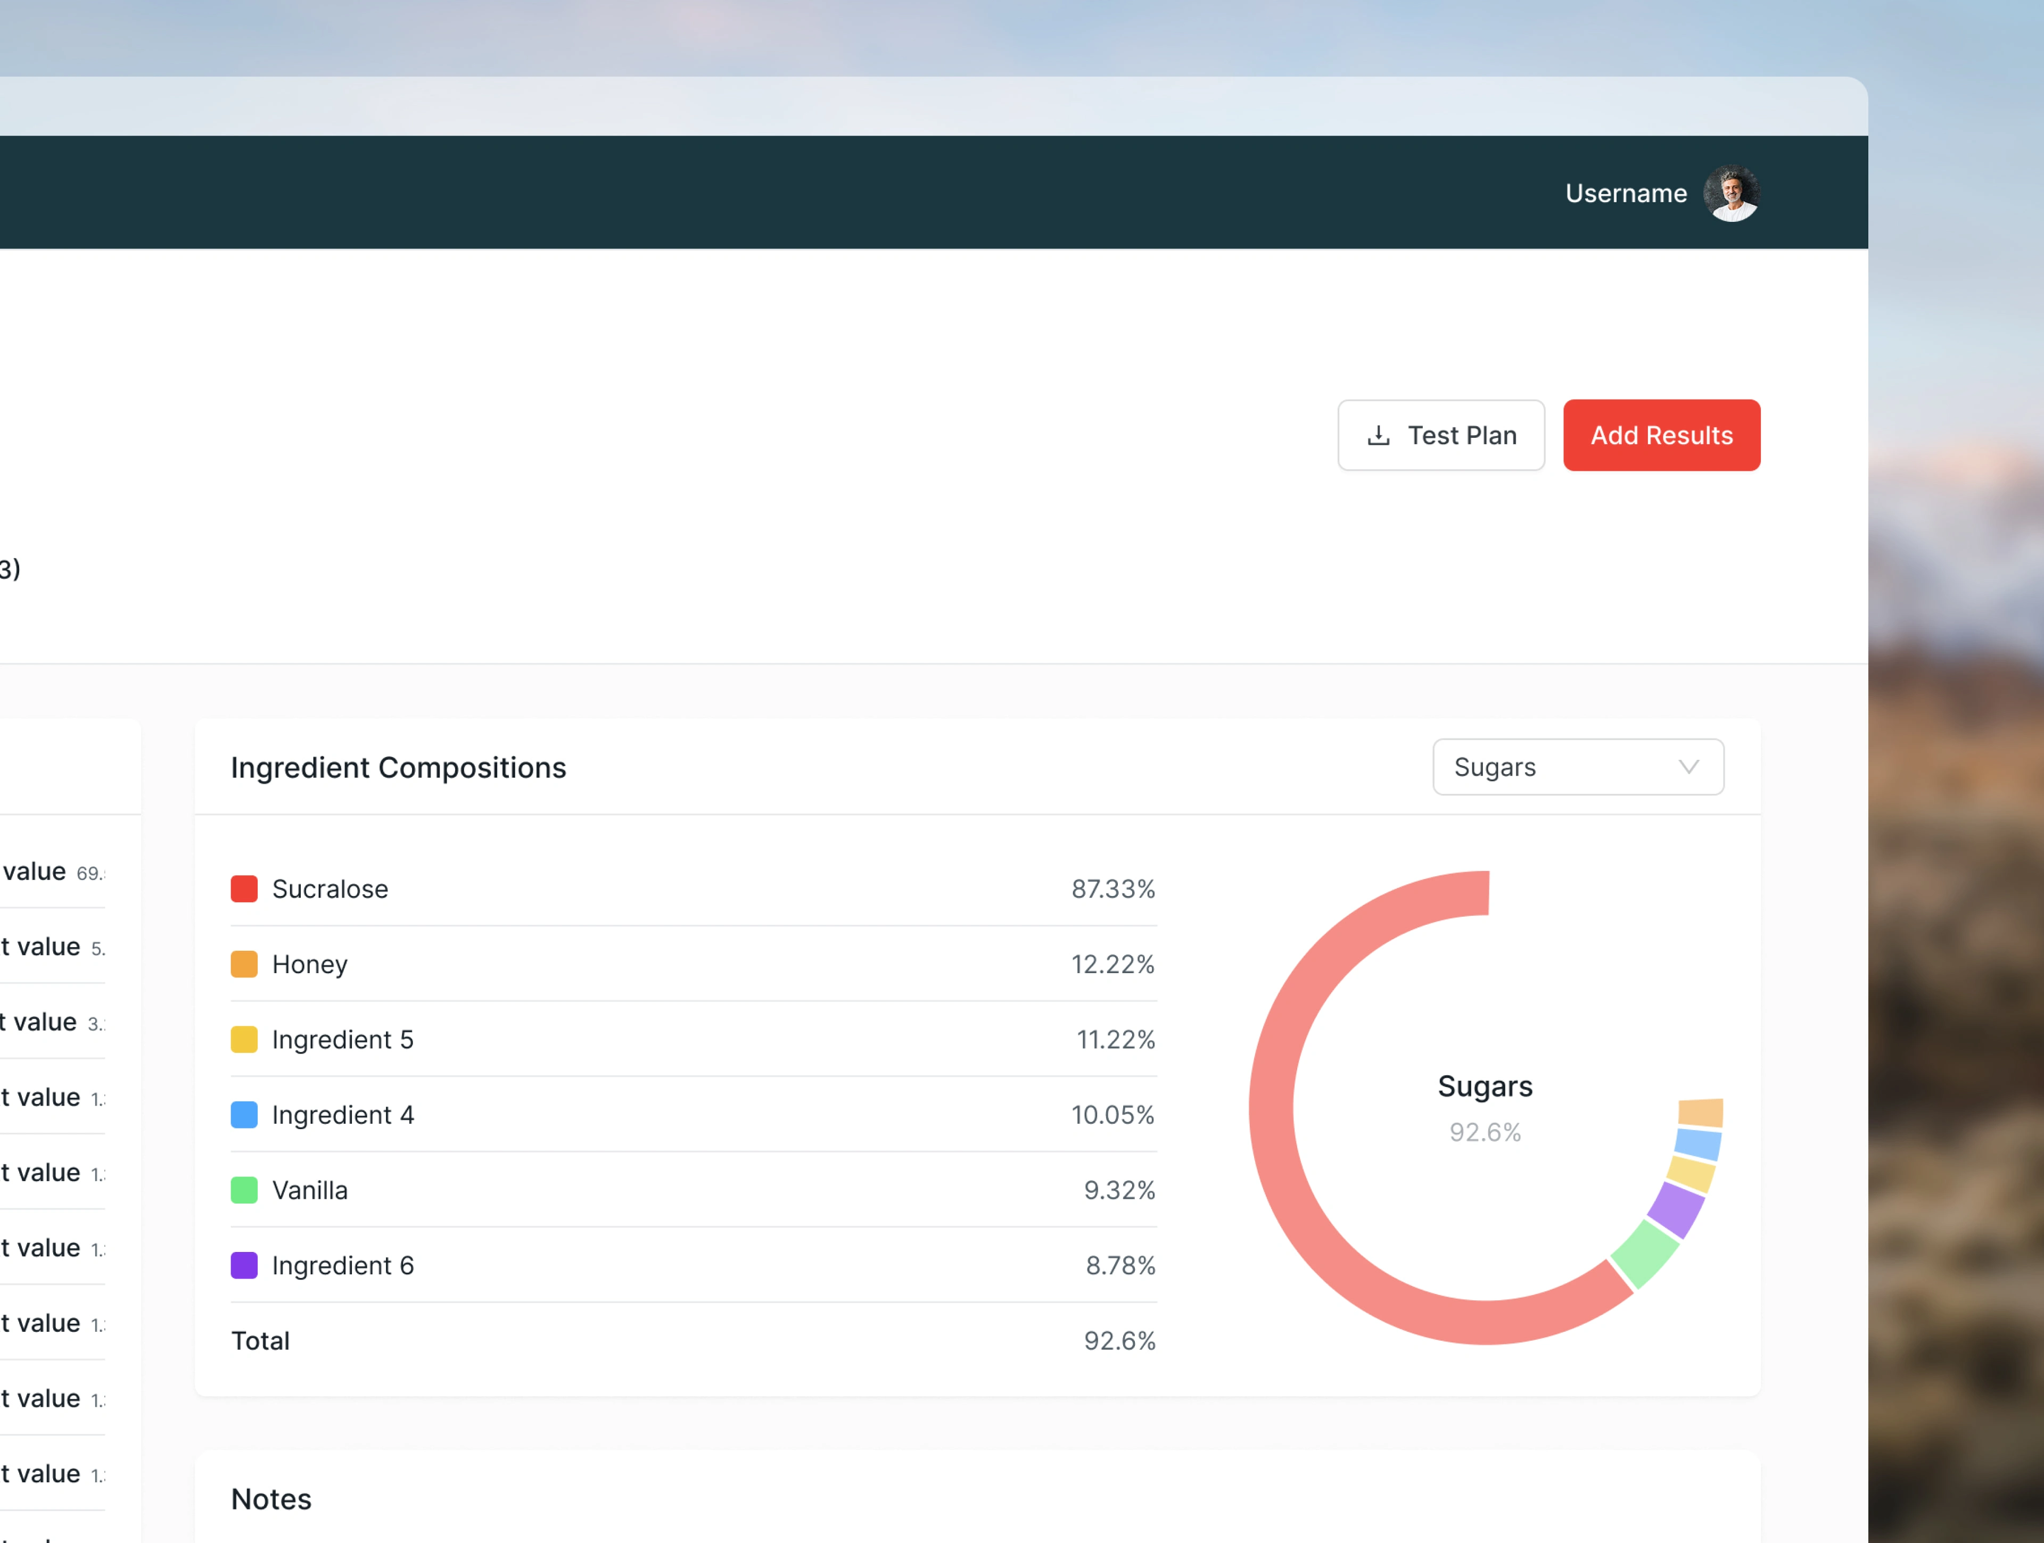Screen dimensions: 2044x1543
Task: Click the red Sucralose color swatch
Action: (x=244, y=889)
